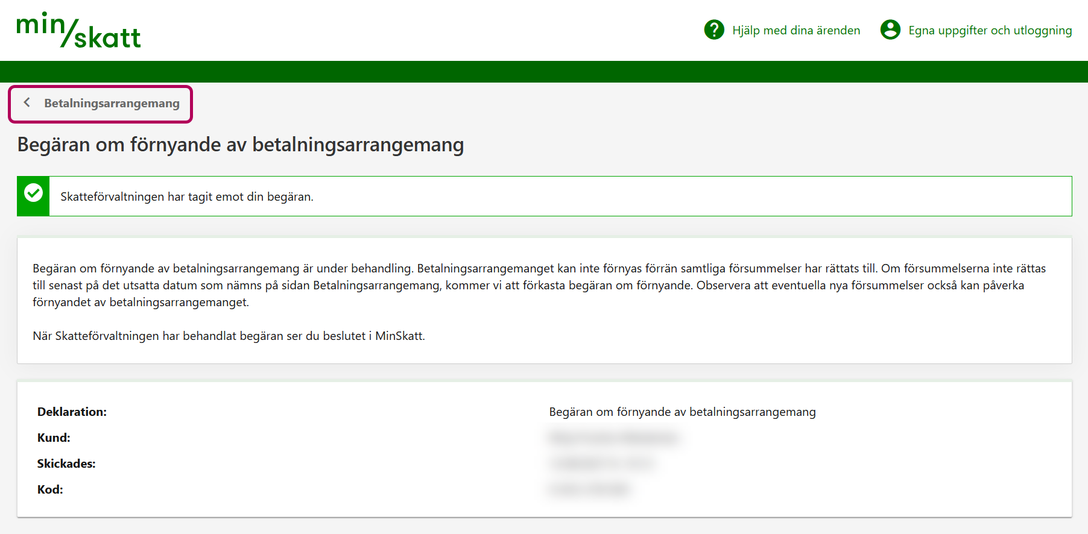This screenshot has height=534, width=1088.
Task: Click the MinSkatt logo
Action: point(78,30)
